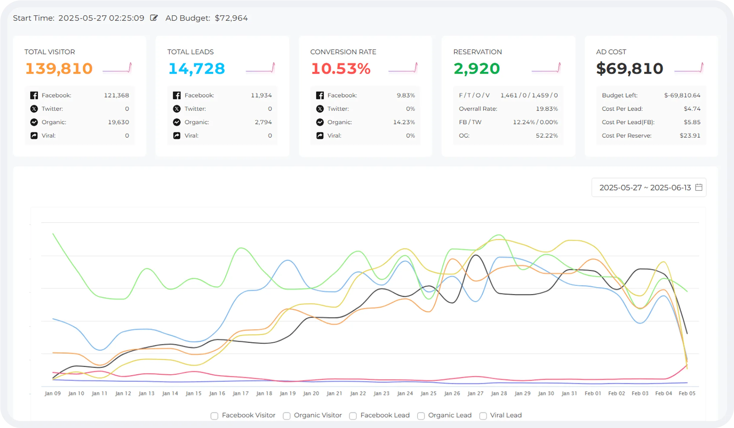Enable the Facebook Visitor checkbox
The height and width of the screenshot is (428, 734).
[x=214, y=416]
